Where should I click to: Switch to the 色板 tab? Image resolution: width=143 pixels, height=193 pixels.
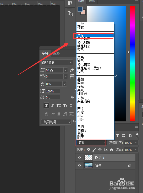(x=92, y=1)
